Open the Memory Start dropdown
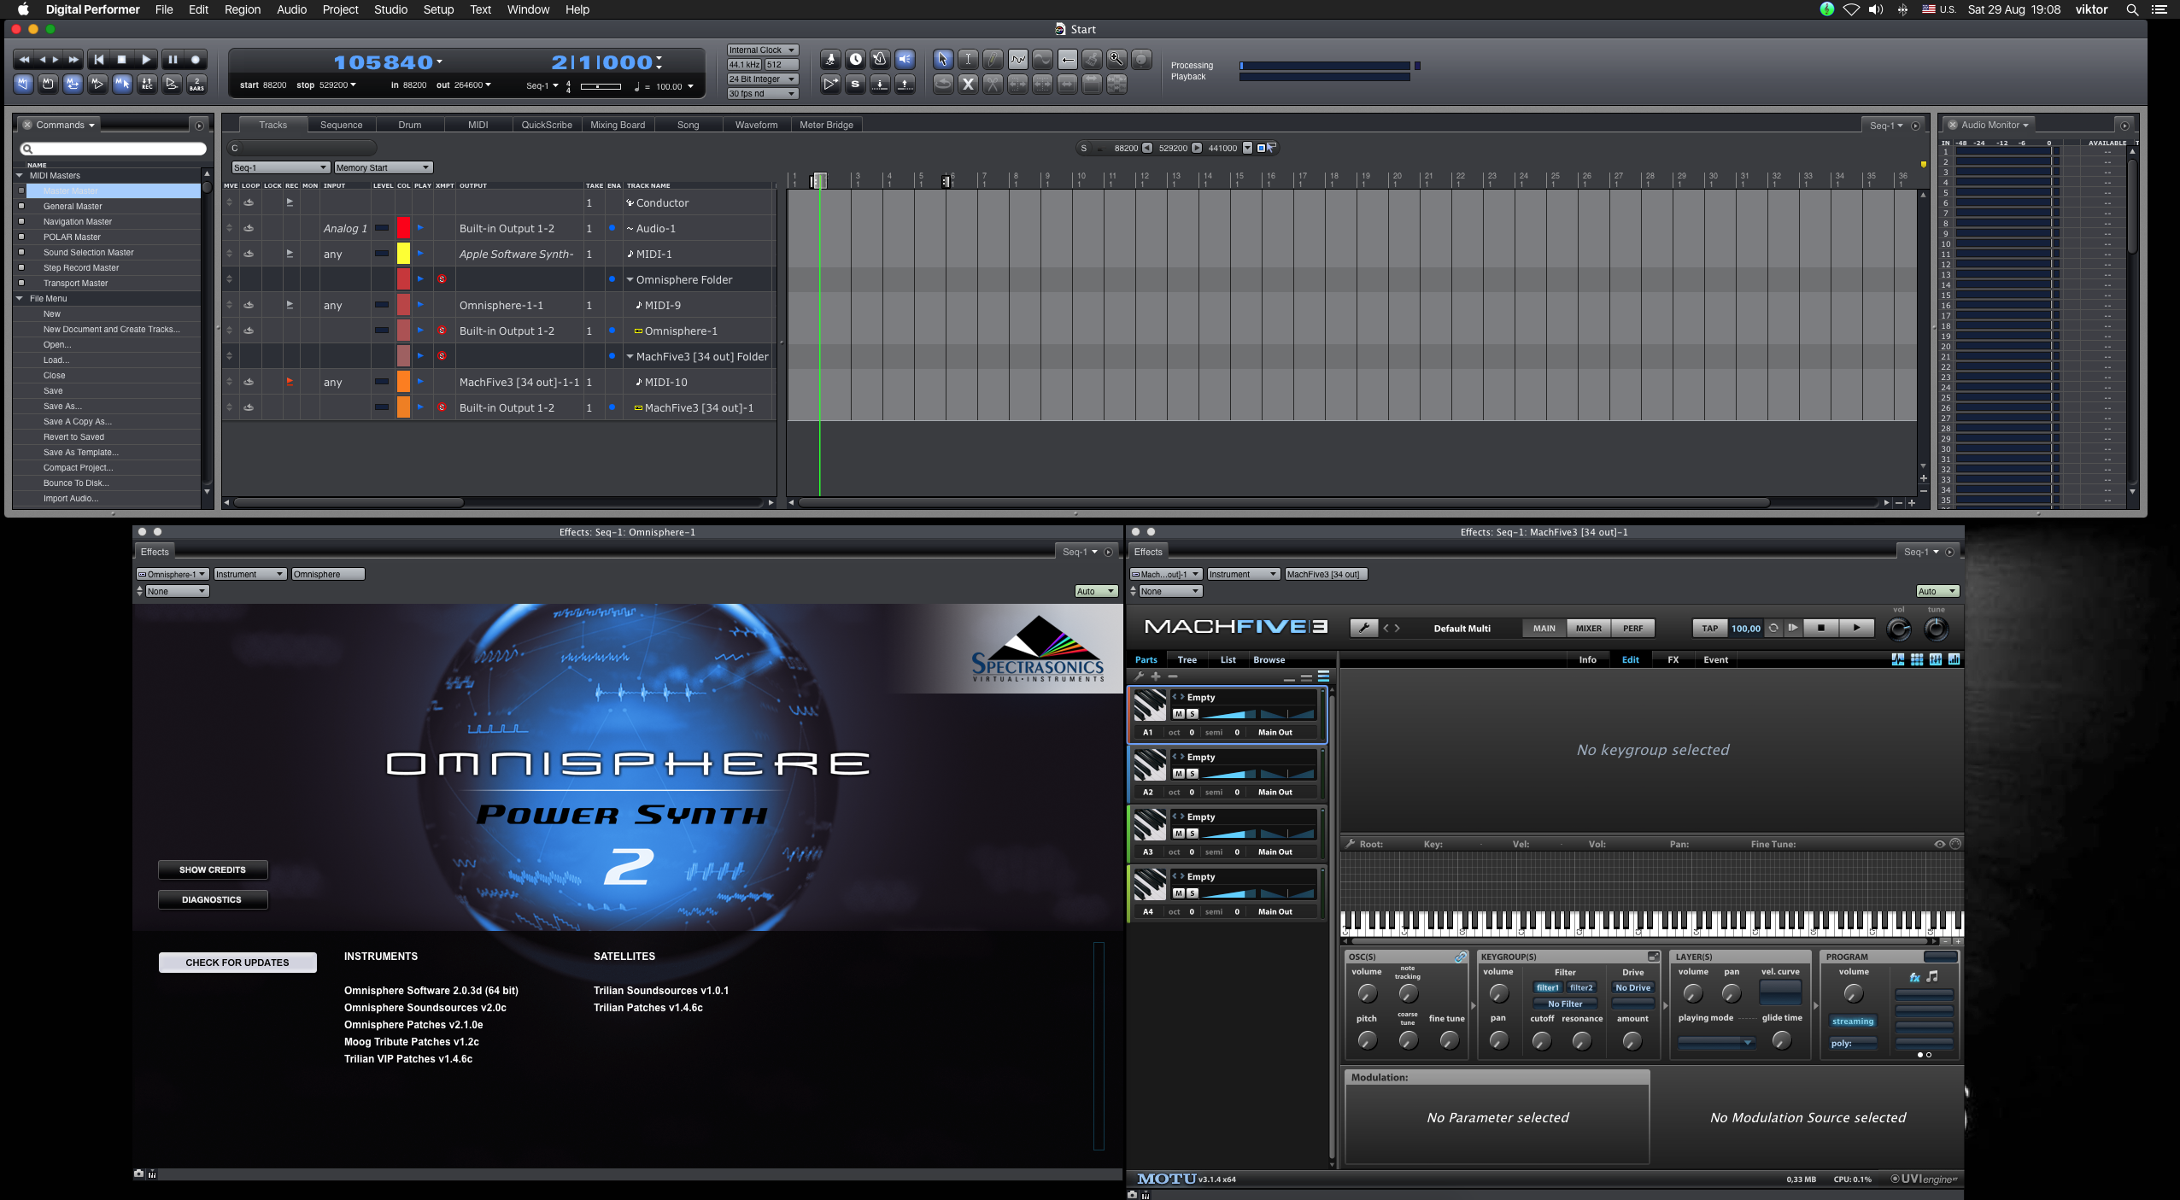Viewport: 2180px width, 1200px height. (x=383, y=167)
